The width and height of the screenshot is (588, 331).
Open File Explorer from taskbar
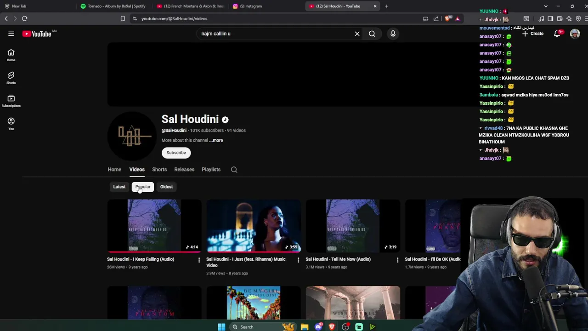coord(305,327)
